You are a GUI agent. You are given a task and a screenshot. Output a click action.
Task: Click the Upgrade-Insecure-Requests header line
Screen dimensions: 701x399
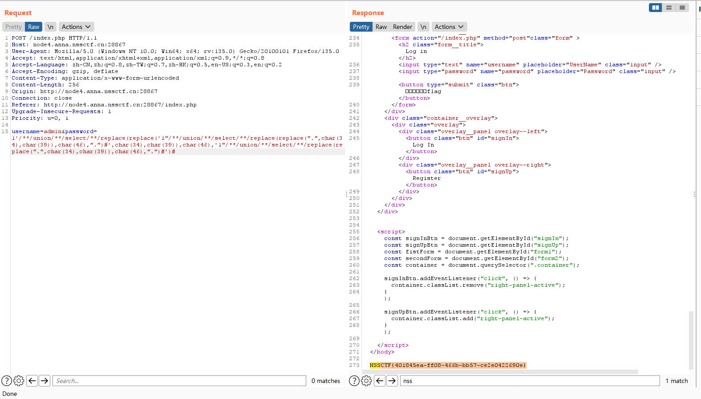(61, 111)
